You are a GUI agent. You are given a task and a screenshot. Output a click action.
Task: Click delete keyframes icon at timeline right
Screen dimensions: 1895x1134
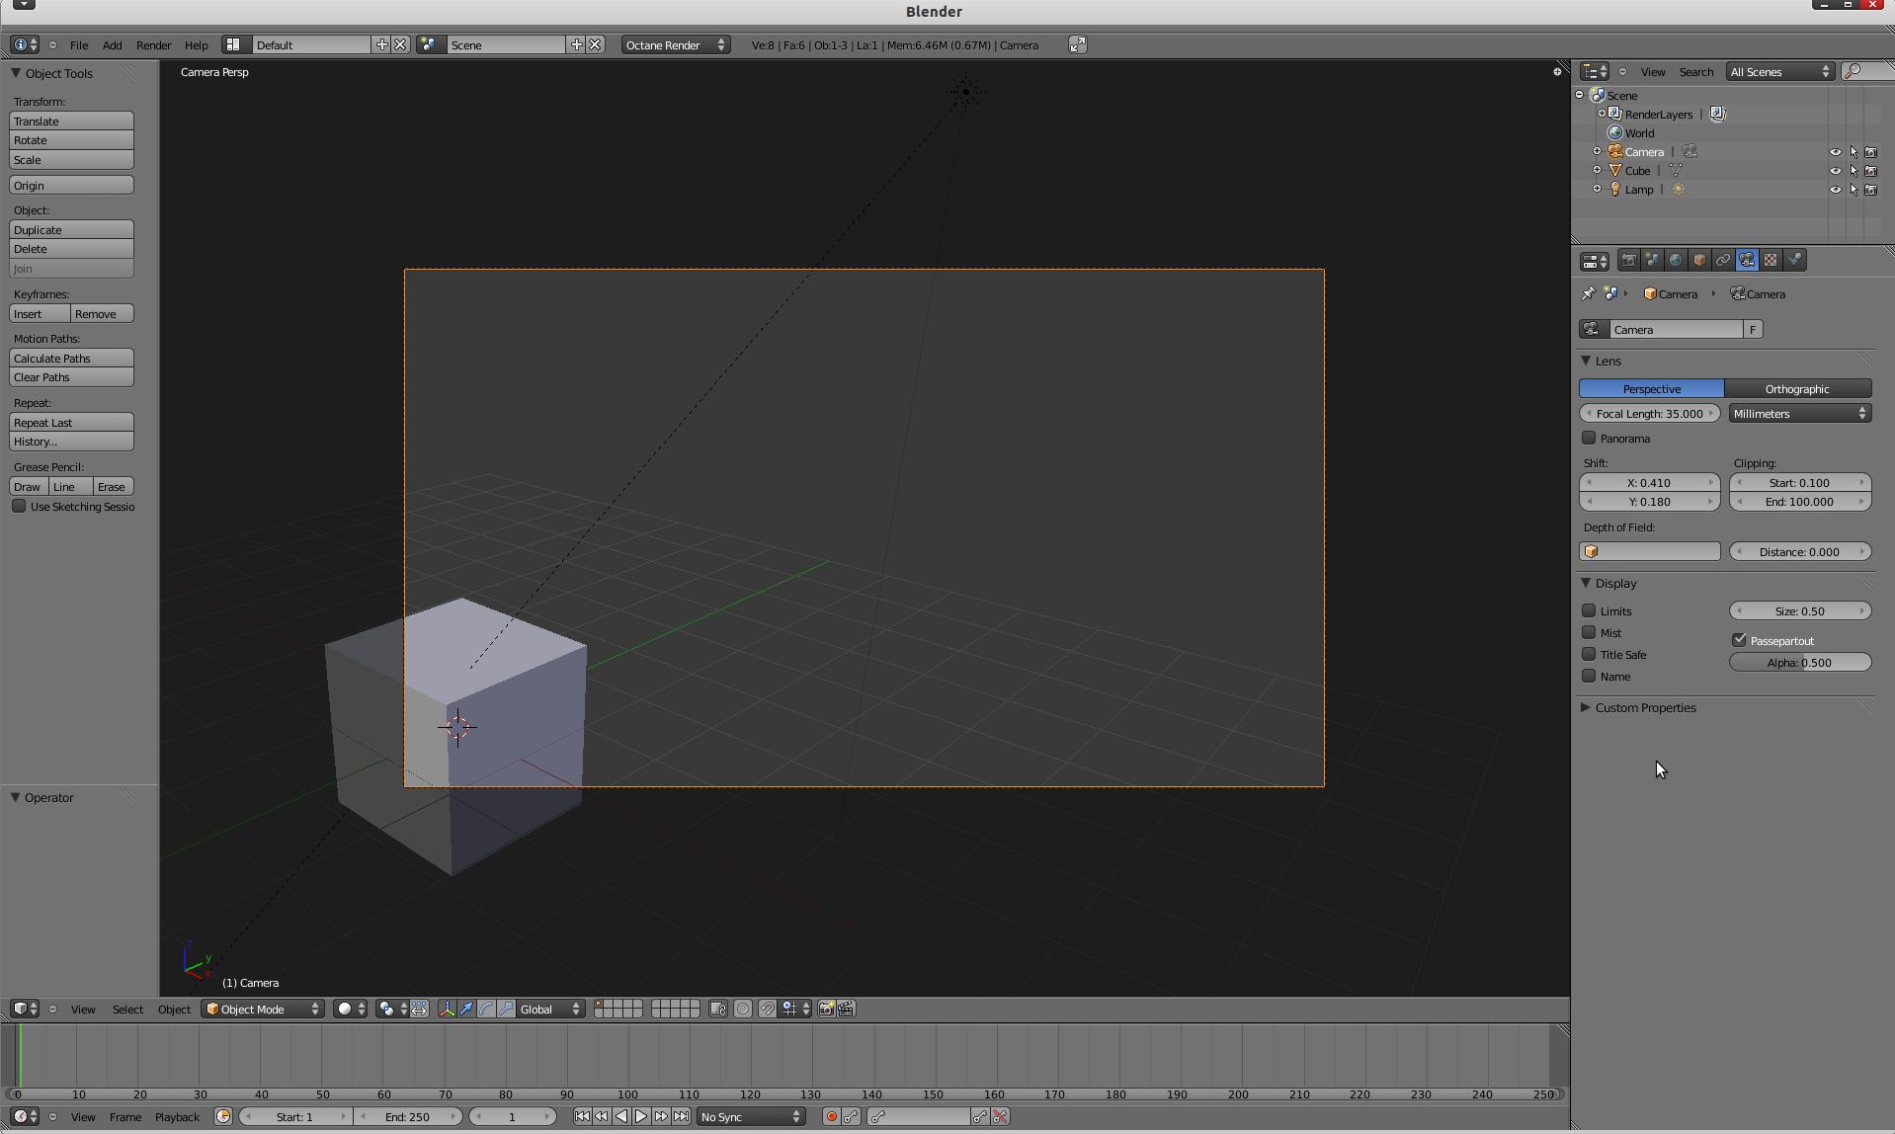(1000, 1117)
